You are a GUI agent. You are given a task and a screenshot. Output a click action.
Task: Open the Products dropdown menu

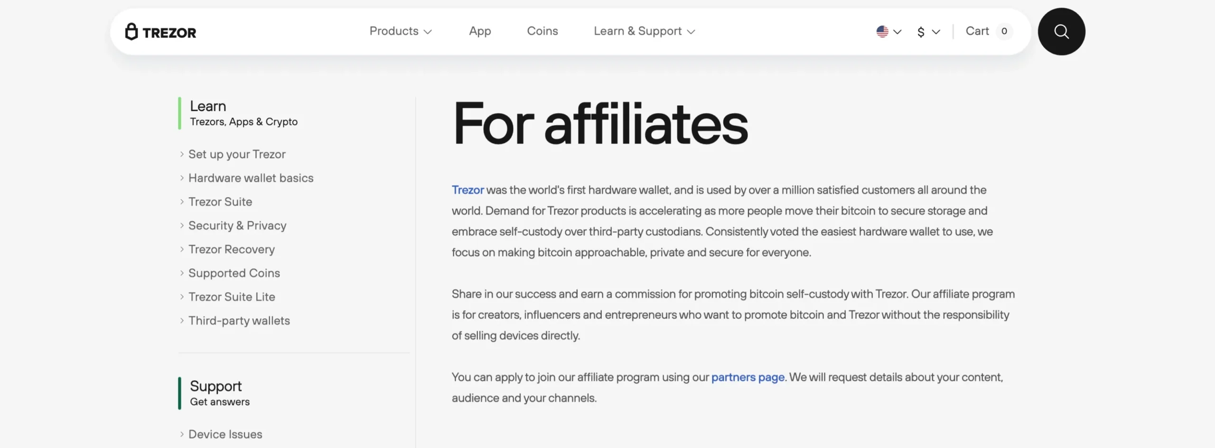(x=400, y=31)
